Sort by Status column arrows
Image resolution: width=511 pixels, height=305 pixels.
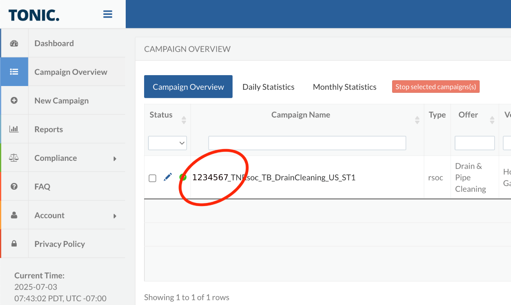click(x=184, y=120)
